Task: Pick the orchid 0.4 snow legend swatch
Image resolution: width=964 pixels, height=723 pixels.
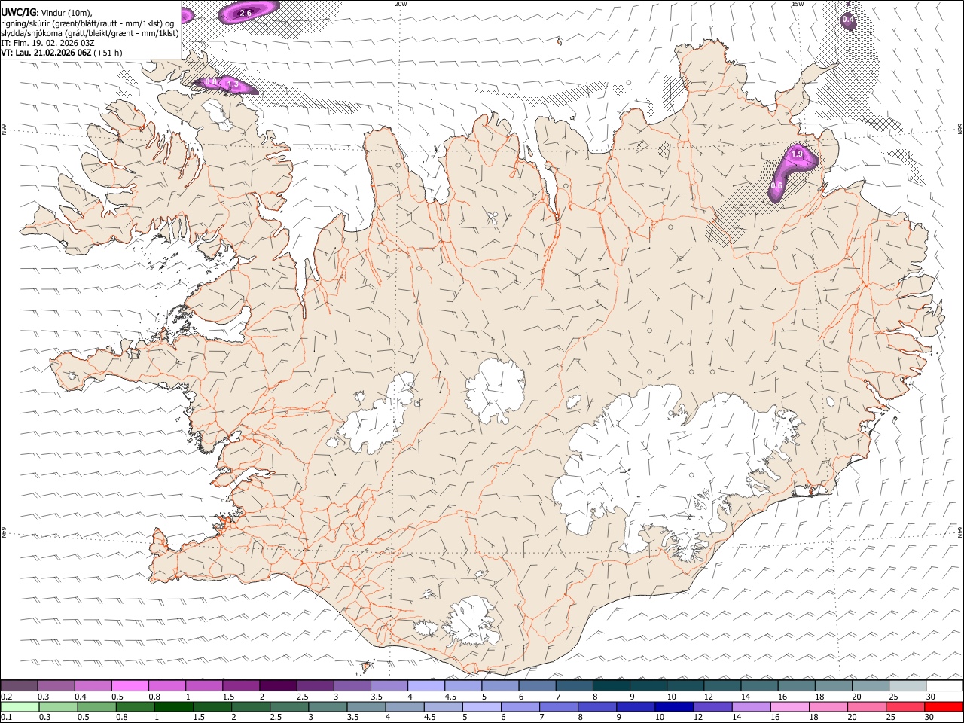Action: point(93,686)
